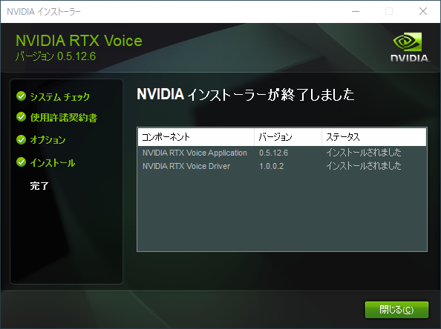Click the コンポーネント column header
The image size is (441, 329).
[196, 137]
